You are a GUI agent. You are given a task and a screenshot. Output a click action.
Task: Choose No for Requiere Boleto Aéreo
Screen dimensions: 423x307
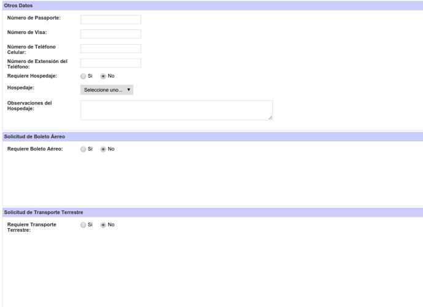tap(103, 149)
